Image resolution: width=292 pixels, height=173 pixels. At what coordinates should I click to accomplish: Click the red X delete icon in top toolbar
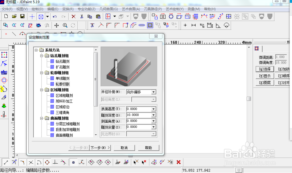[x=73, y=17]
